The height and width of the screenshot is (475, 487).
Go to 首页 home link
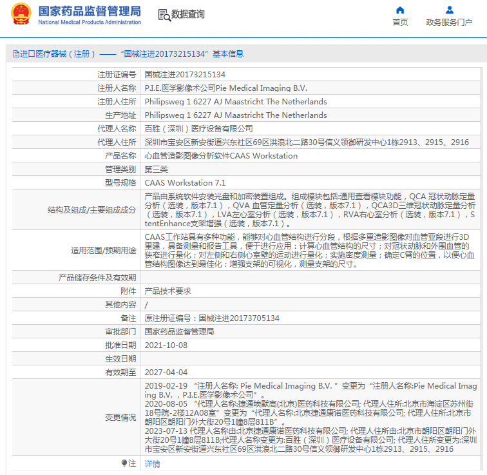coord(400,23)
